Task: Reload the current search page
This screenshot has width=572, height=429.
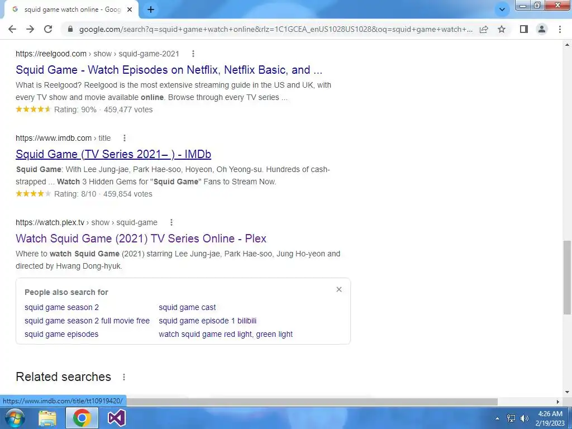Action: click(x=48, y=29)
